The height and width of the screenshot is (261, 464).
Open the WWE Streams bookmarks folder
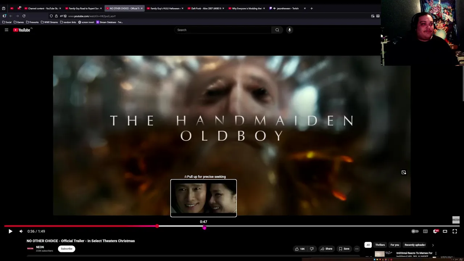[x=49, y=22]
